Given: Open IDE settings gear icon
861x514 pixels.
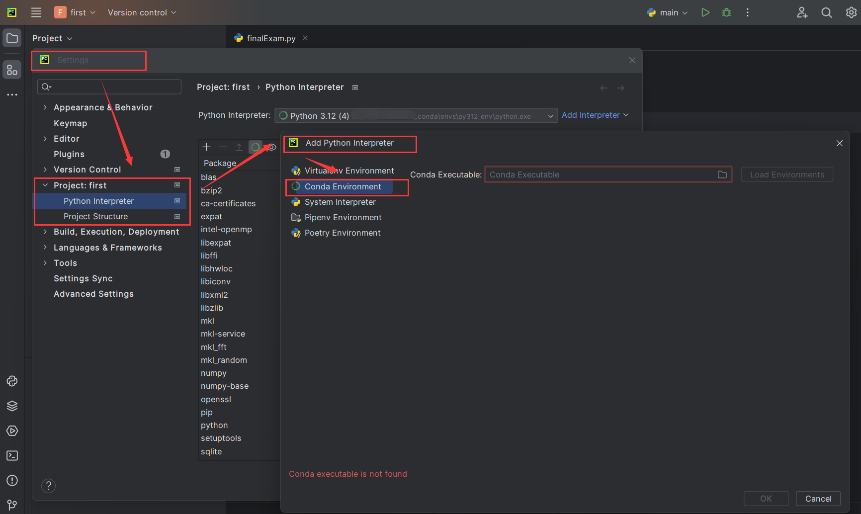Looking at the screenshot, I should click(x=851, y=12).
